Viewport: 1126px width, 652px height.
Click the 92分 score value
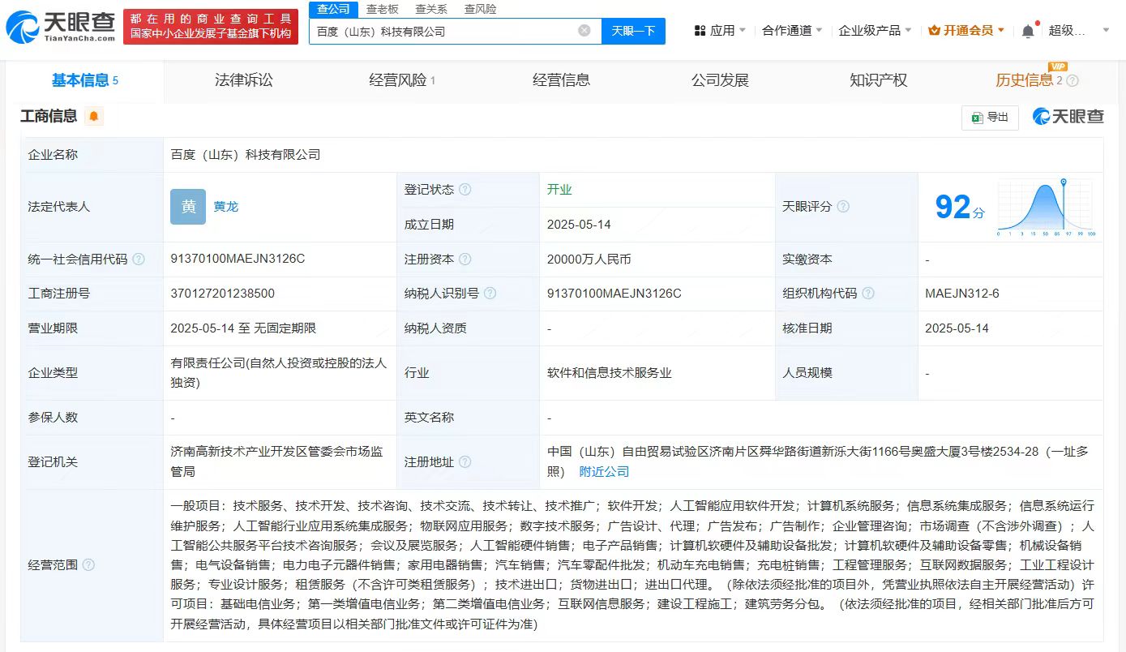960,208
